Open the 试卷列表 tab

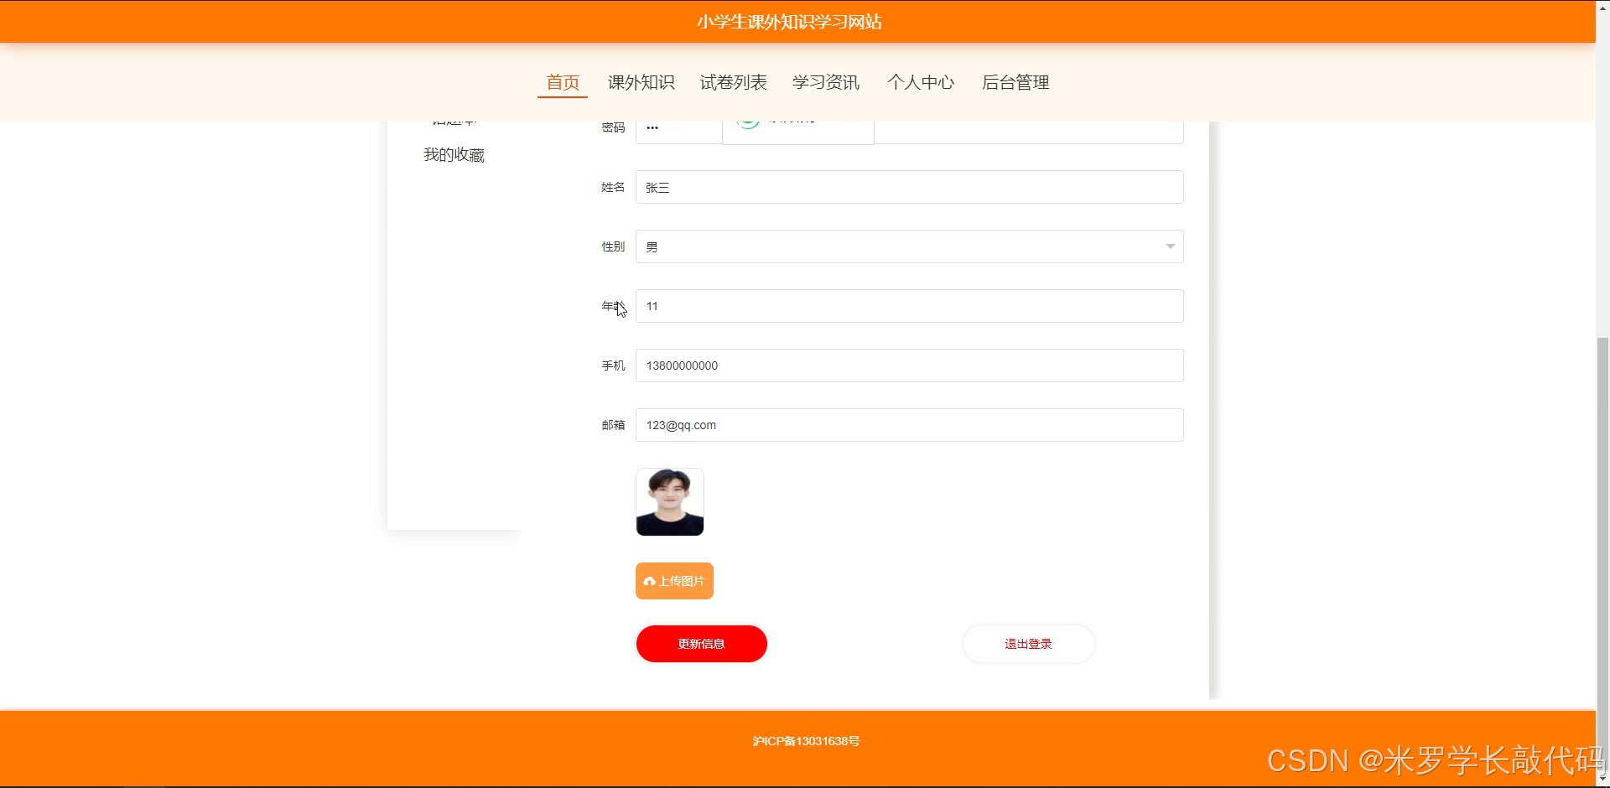click(x=733, y=82)
